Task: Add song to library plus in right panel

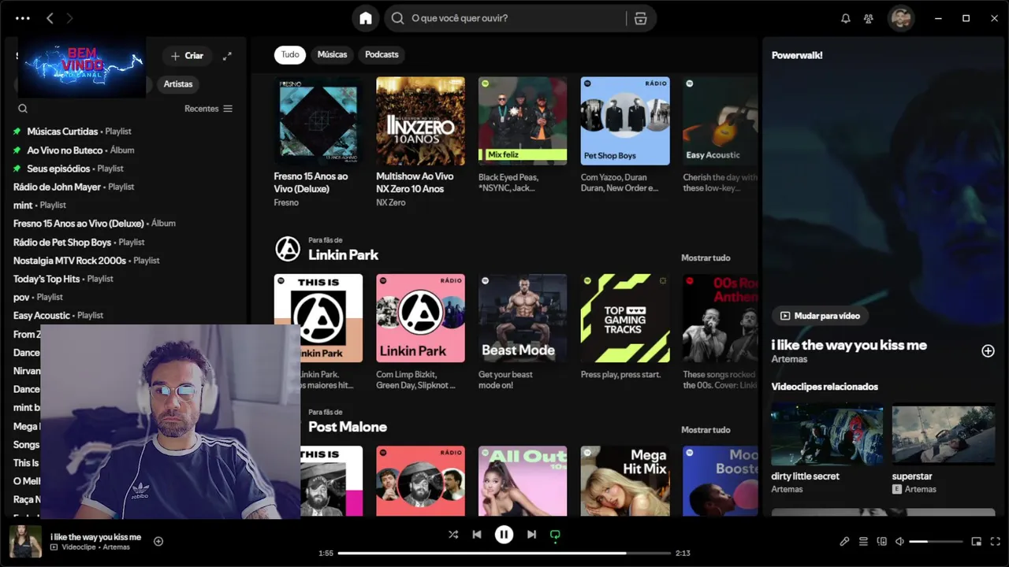Action: click(x=988, y=350)
